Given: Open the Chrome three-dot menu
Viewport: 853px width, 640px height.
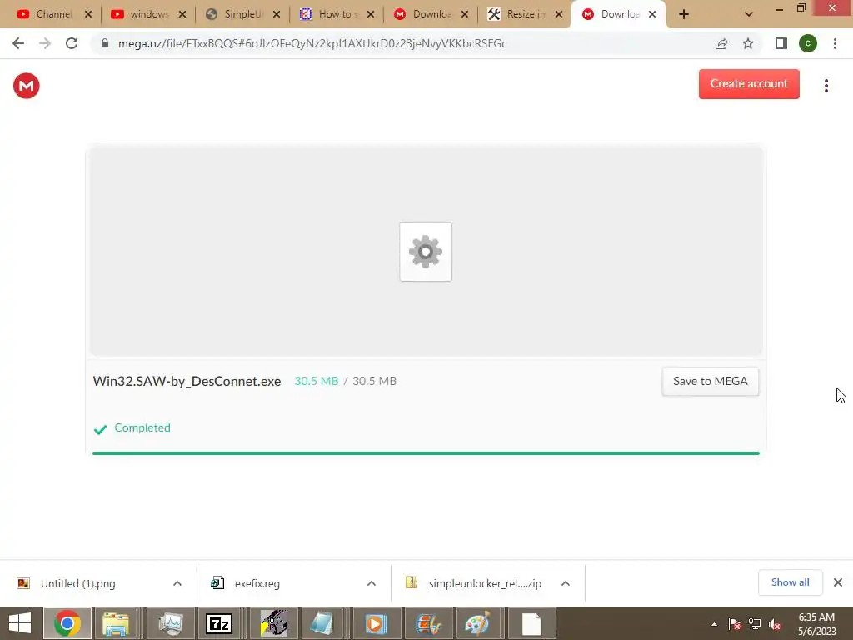Looking at the screenshot, I should 835,43.
